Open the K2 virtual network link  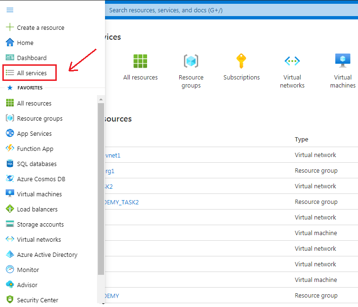point(109,186)
